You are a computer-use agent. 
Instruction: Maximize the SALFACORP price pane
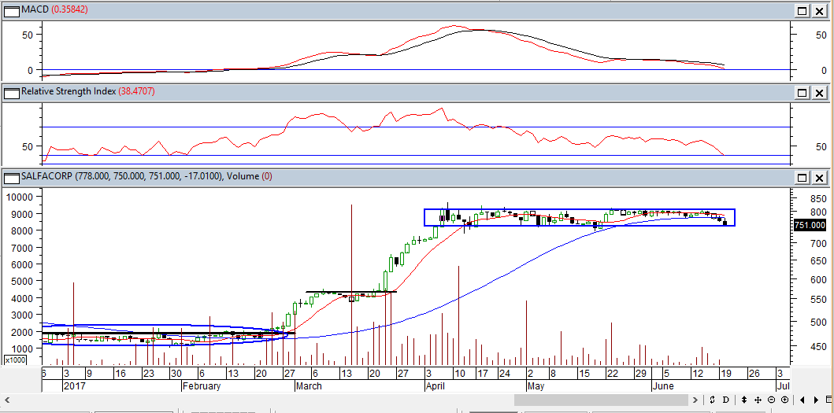(x=802, y=177)
